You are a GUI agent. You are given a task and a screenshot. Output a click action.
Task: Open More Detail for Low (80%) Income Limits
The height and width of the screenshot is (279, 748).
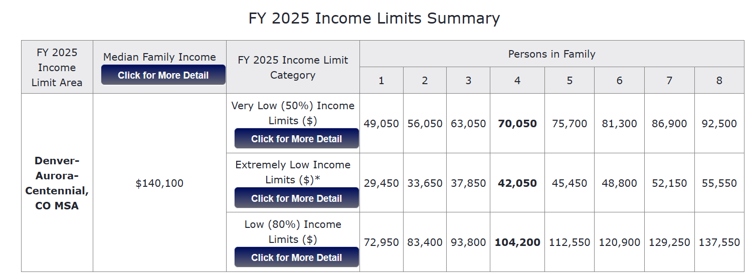[x=296, y=257]
